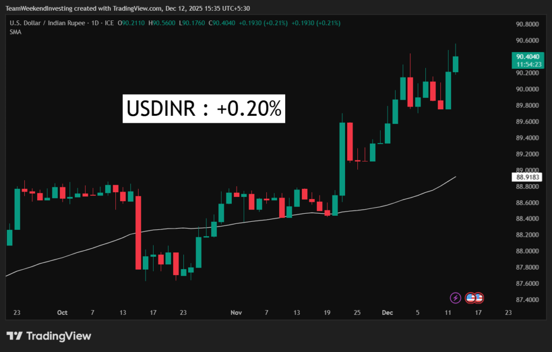Click the TradingView logo at bottom left
552x352 pixels.
49,336
